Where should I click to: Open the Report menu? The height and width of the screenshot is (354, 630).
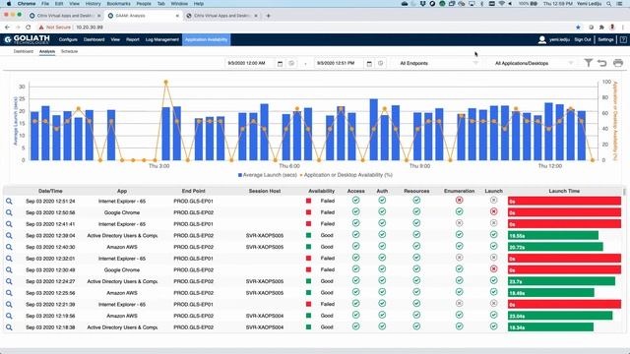[133, 39]
